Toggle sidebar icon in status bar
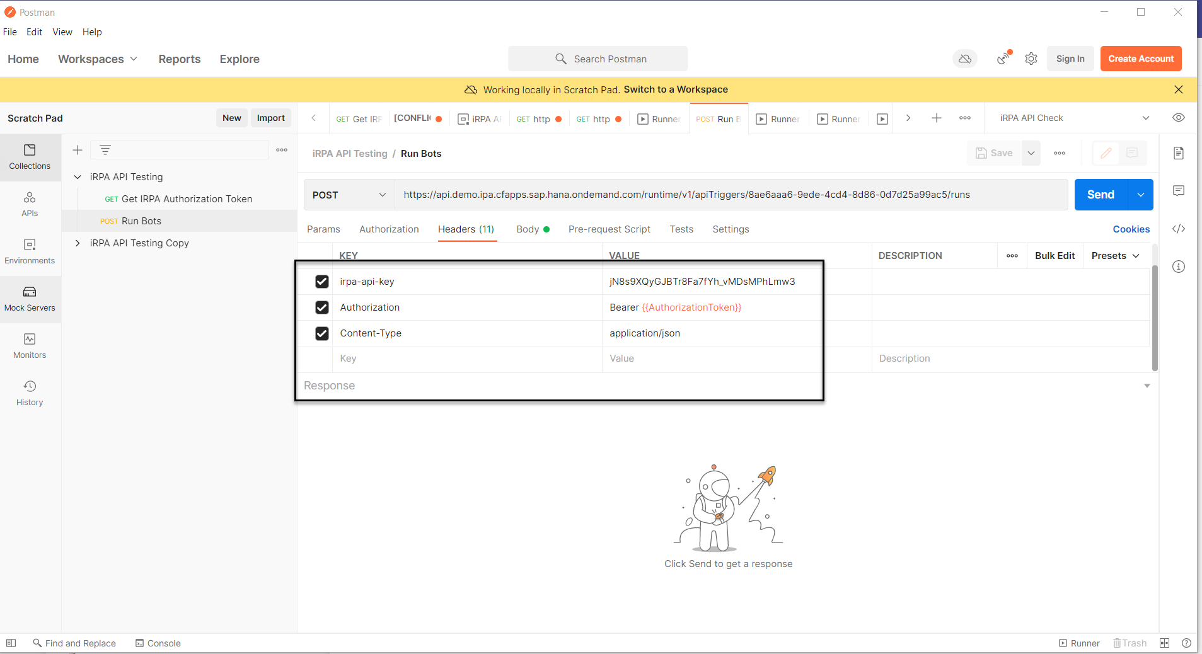Viewport: 1202px width, 654px height. pyautogui.click(x=11, y=643)
